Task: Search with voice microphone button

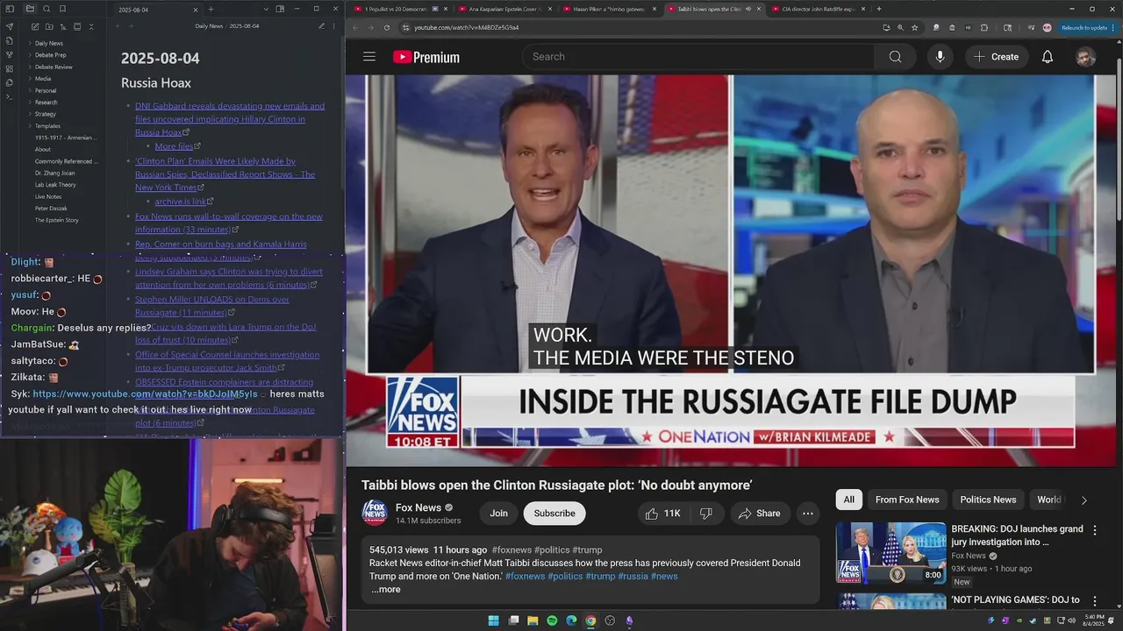Action: [940, 57]
